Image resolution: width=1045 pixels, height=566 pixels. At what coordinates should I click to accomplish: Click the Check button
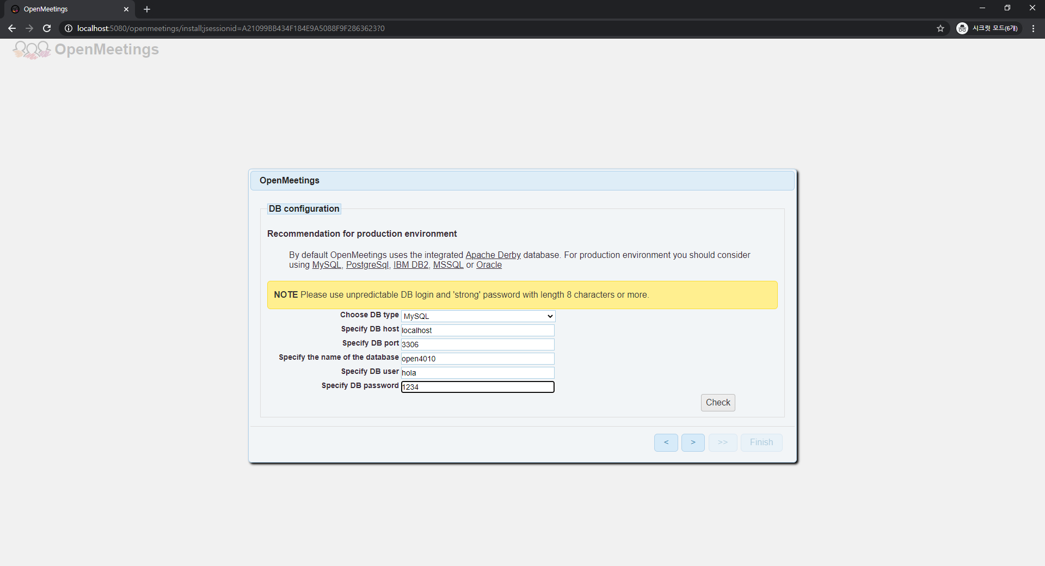pos(718,403)
